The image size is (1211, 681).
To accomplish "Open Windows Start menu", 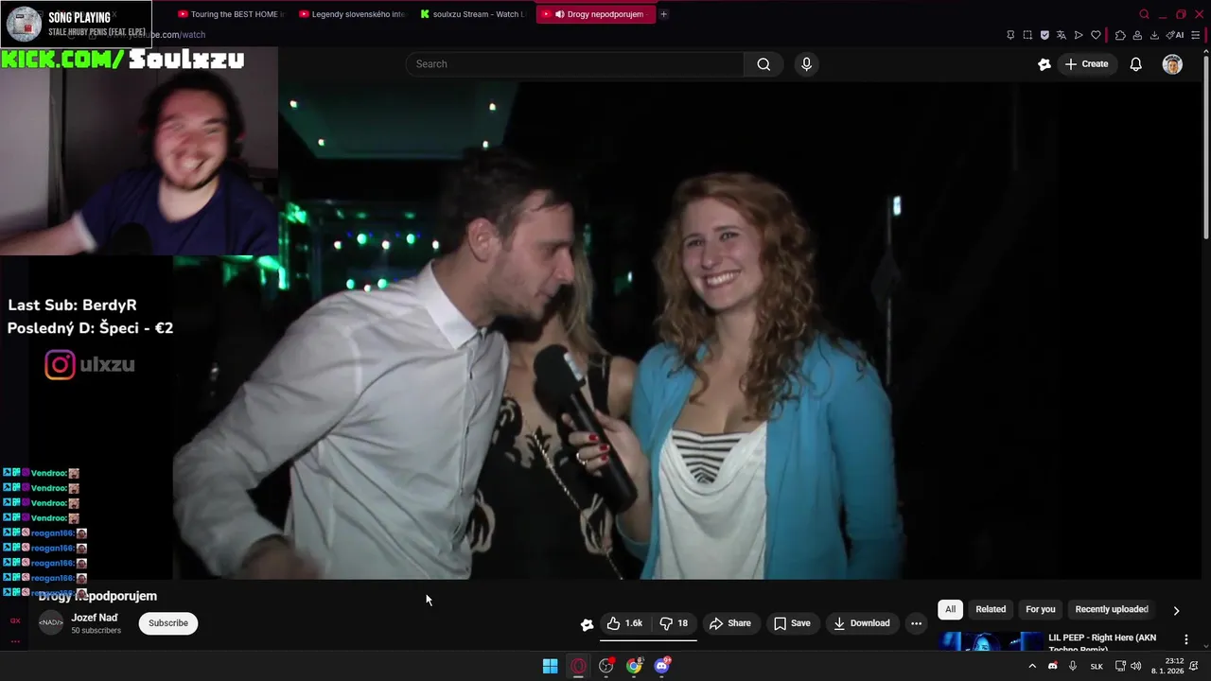I will (x=550, y=666).
